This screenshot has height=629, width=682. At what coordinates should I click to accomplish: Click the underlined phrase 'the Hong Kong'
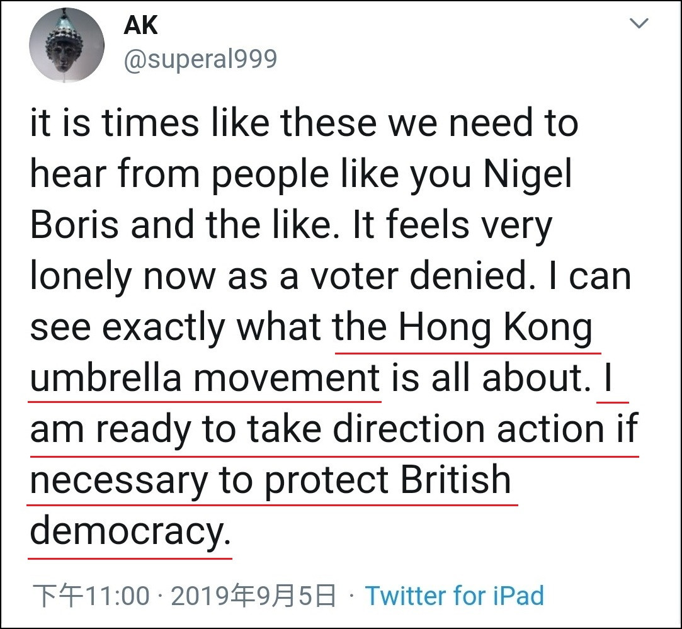(463, 327)
